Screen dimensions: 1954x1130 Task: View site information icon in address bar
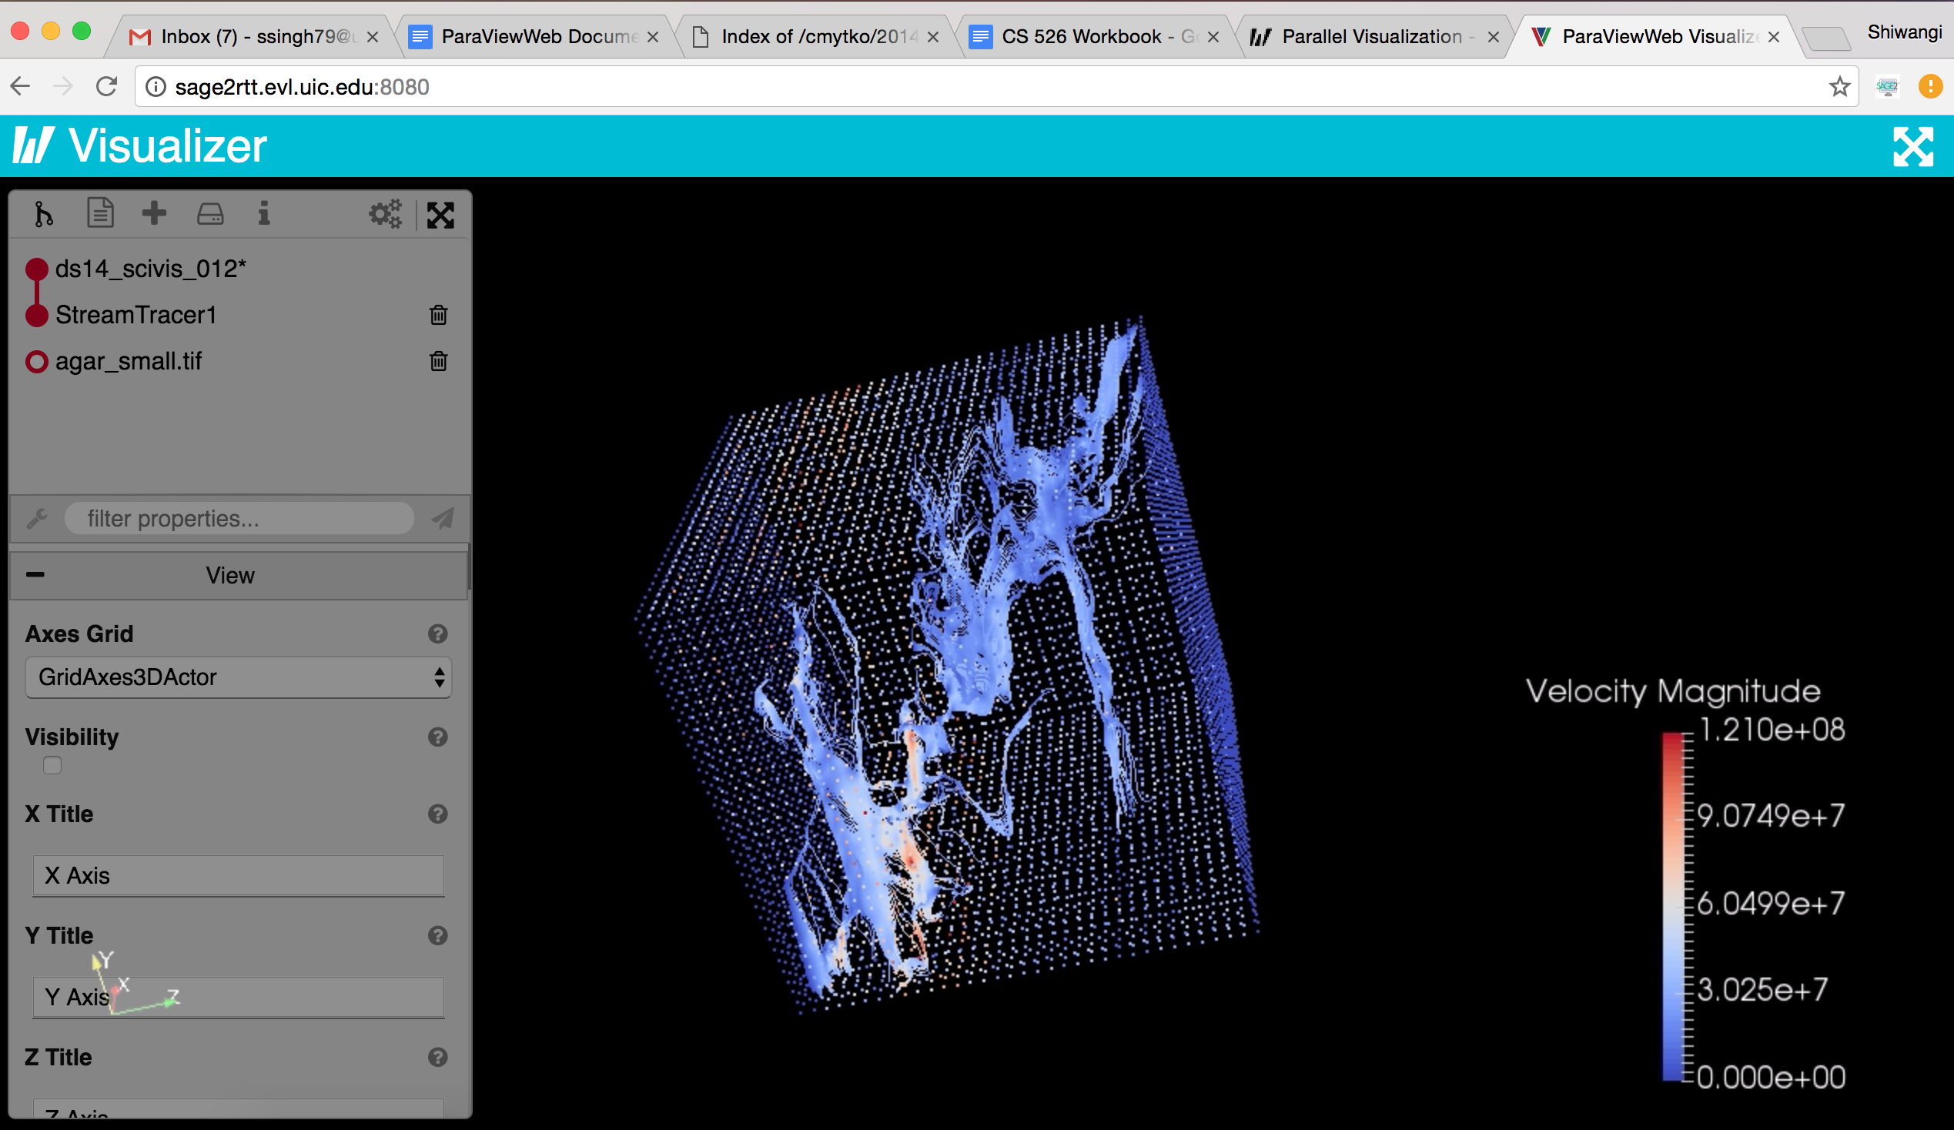[x=156, y=87]
